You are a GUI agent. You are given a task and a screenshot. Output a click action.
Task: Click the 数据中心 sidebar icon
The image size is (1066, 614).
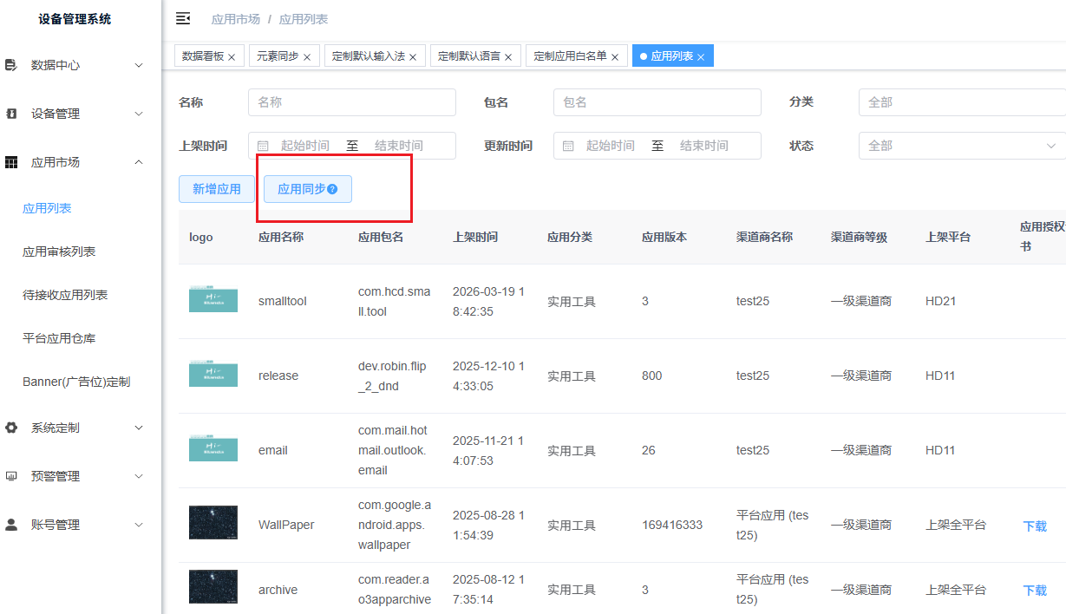pyautogui.click(x=11, y=65)
